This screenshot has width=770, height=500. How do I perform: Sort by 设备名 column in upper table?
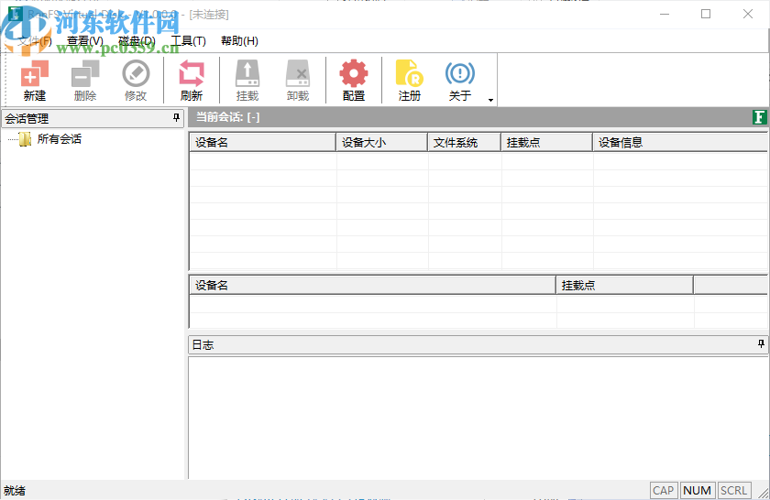click(262, 142)
